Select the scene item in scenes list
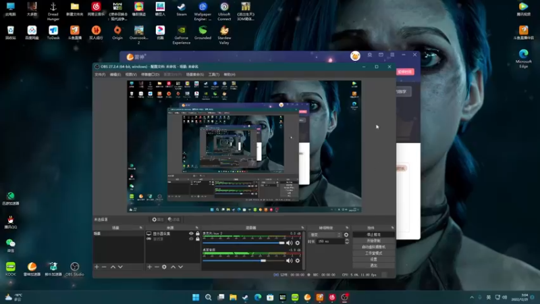This screenshot has width=540, height=304. point(119,233)
